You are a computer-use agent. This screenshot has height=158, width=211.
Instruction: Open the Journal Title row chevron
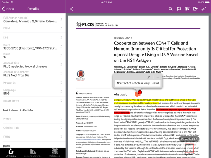[62, 64]
